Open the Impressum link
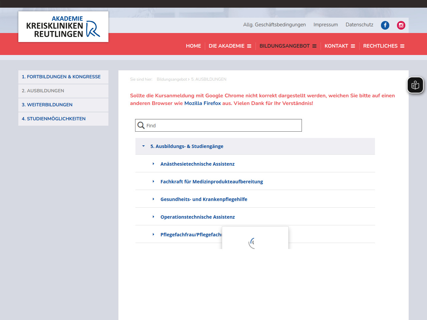This screenshot has width=427, height=320. pos(326,25)
